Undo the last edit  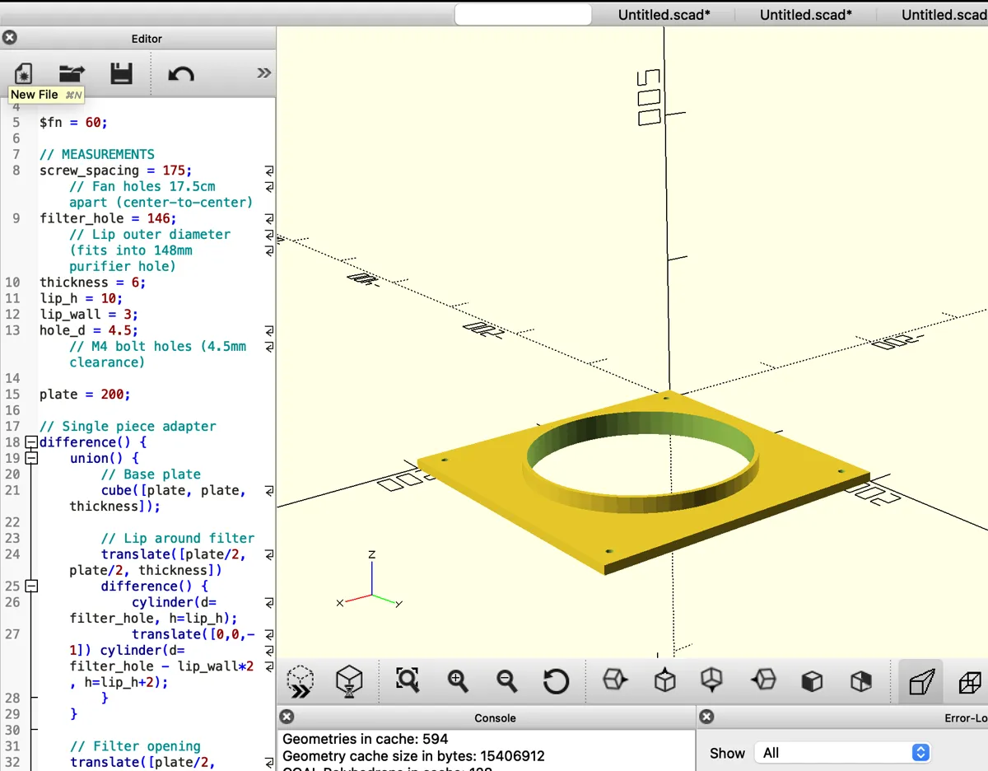(x=180, y=72)
